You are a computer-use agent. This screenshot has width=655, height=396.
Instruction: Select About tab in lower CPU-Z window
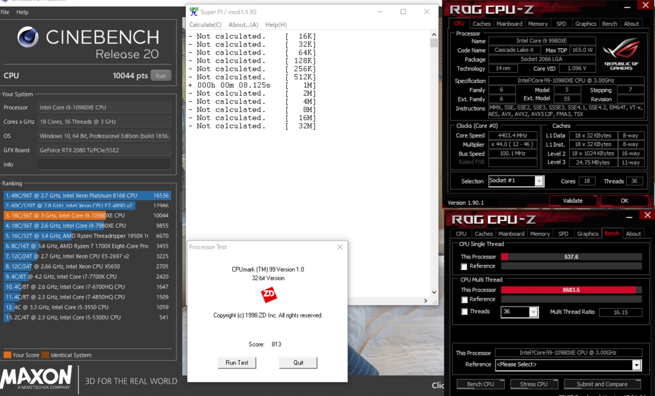633,234
